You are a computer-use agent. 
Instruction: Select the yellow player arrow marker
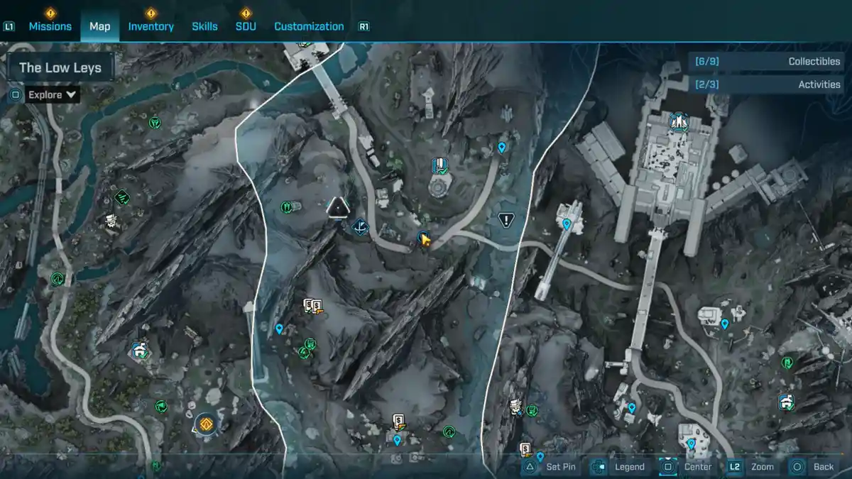425,240
